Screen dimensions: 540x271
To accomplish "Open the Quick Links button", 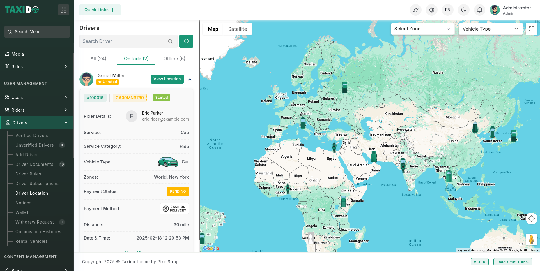I will pyautogui.click(x=100, y=10).
